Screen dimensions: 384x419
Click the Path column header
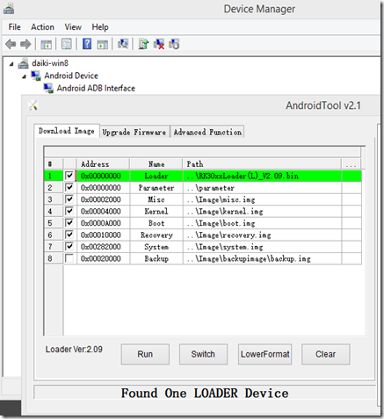pyautogui.click(x=262, y=164)
